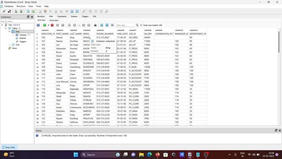Expand the First table node
Viewport: 282px width, 159px height.
tap(9, 45)
